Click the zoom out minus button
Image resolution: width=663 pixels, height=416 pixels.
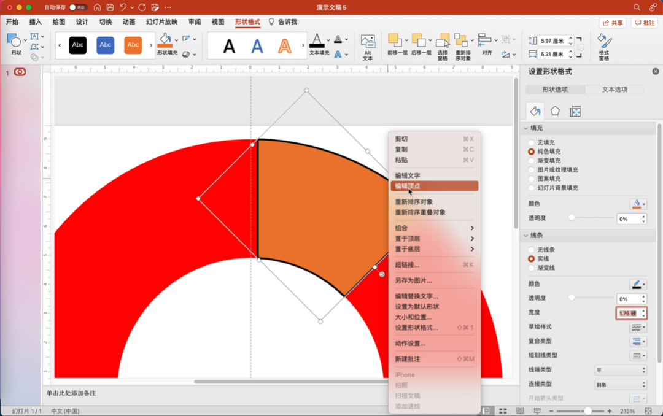coord(551,411)
